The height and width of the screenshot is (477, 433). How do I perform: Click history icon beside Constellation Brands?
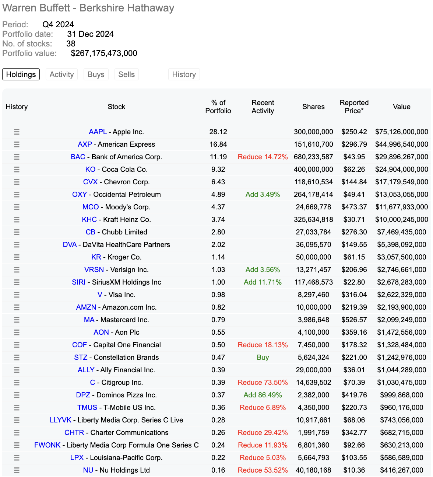pos(17,357)
